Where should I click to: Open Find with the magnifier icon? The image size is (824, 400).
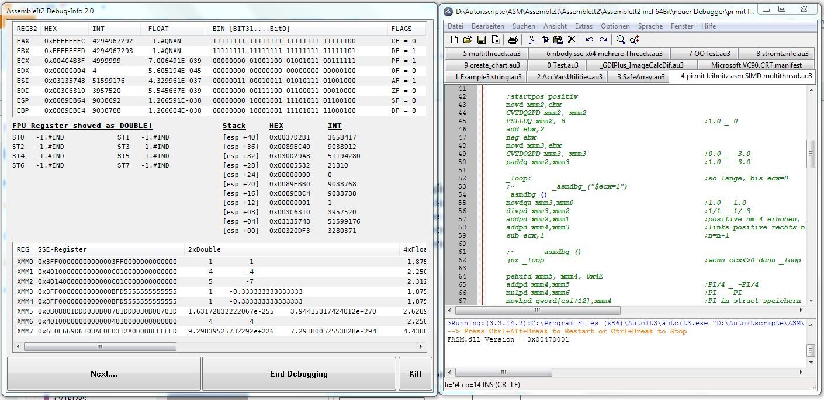[621, 40]
